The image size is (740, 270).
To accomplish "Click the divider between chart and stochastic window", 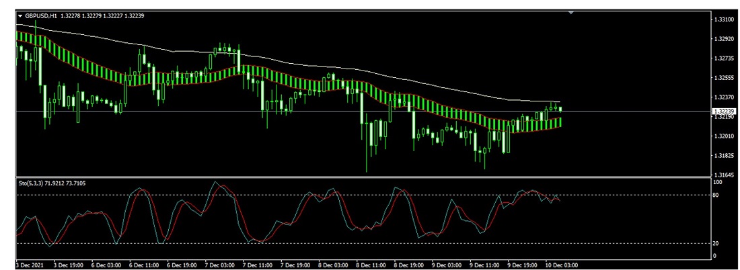I will point(362,177).
